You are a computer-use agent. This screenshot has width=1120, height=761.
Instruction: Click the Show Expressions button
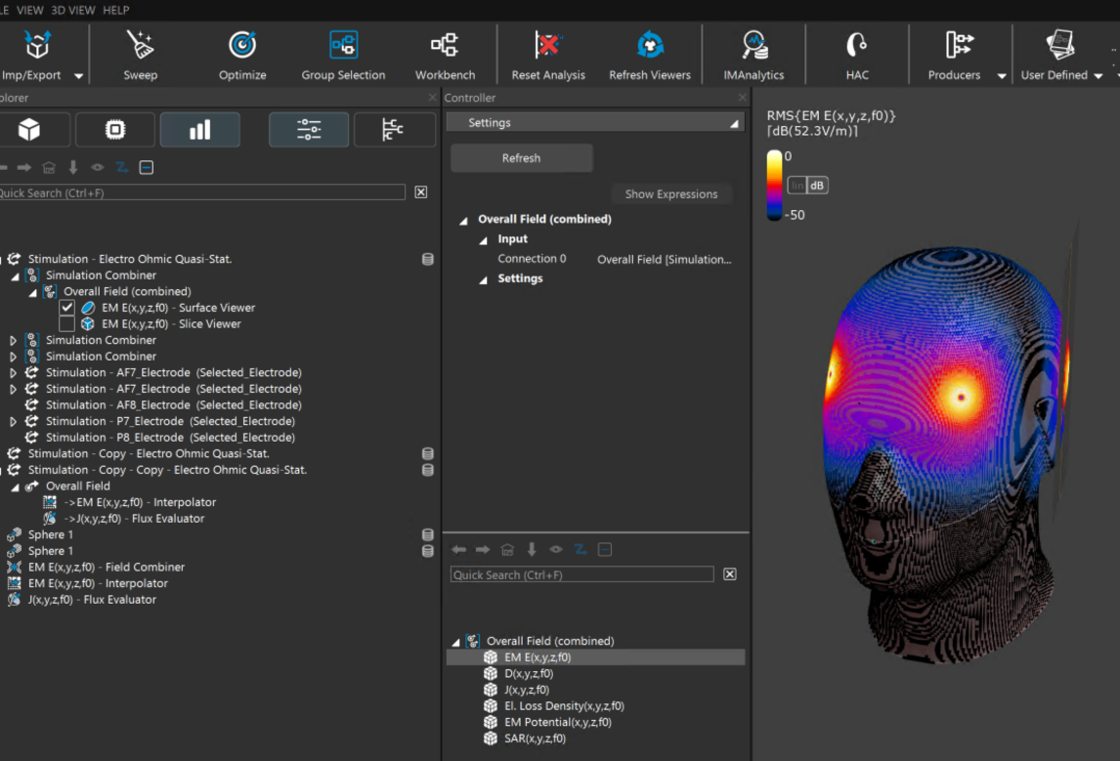670,194
